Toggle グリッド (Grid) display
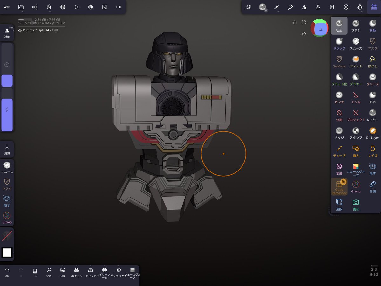This screenshot has height=286, width=381. tap(91, 273)
